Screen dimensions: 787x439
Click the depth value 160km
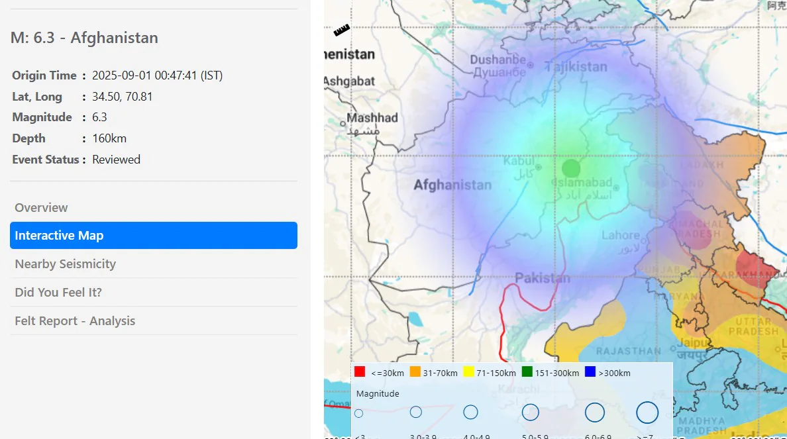click(x=109, y=138)
